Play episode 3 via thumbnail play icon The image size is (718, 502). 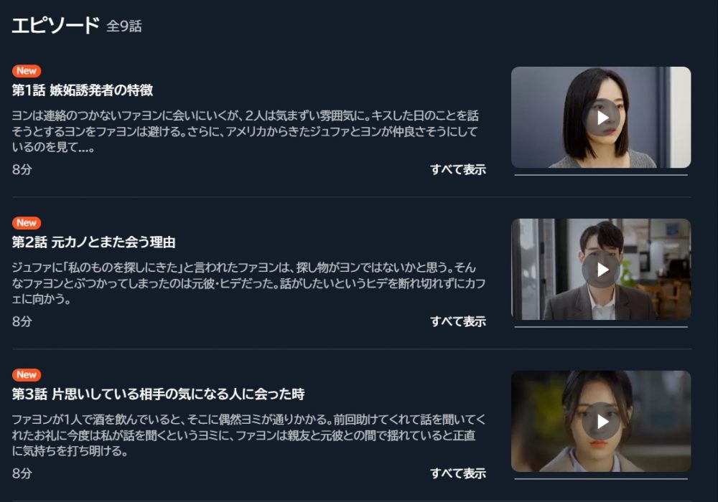[x=602, y=421]
